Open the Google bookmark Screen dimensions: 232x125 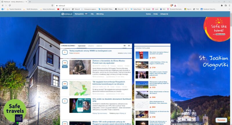tap(147, 9)
